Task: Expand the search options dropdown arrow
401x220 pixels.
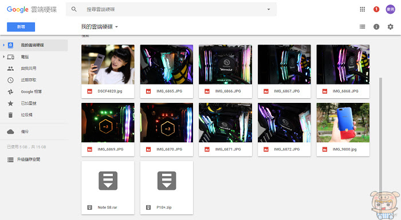Action: [x=269, y=10]
